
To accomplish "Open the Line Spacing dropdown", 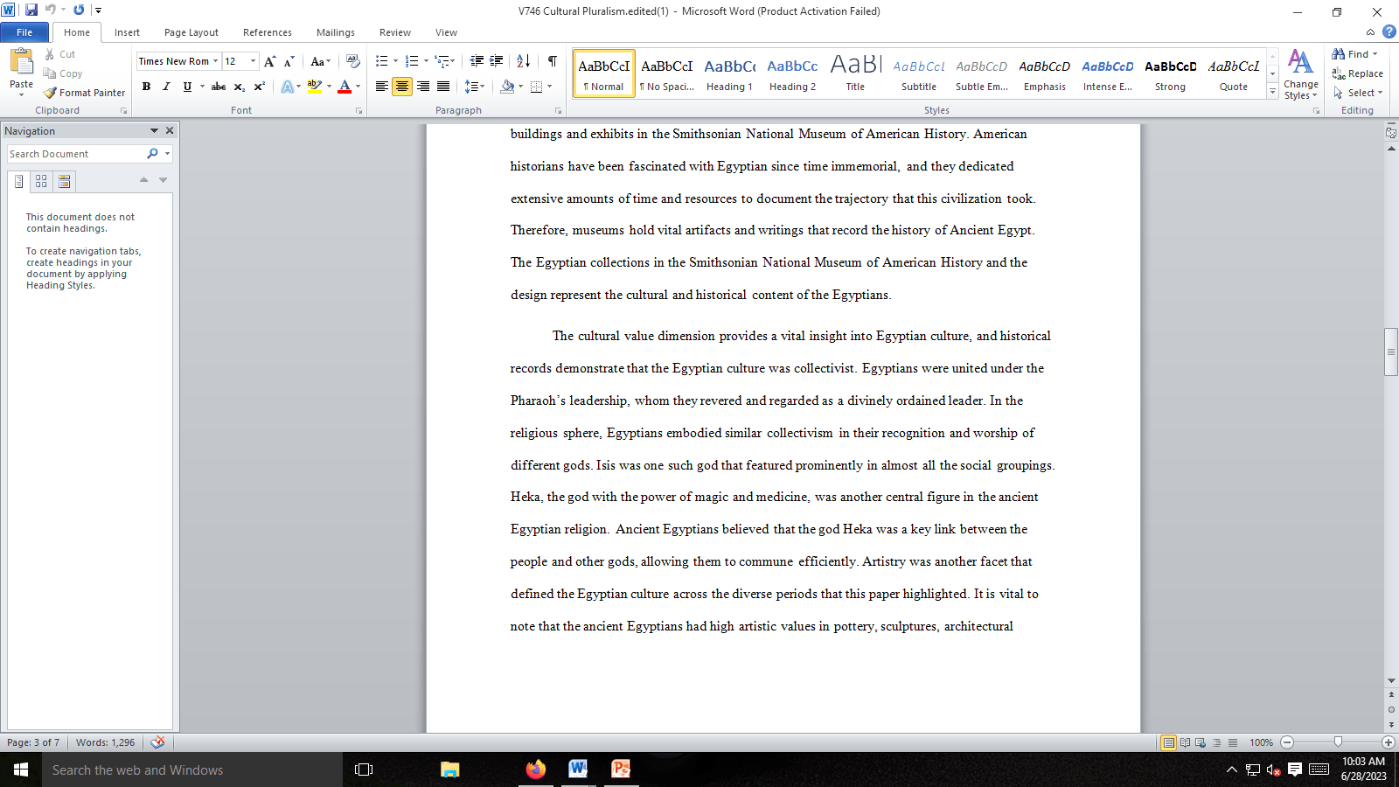I will click(x=475, y=87).
